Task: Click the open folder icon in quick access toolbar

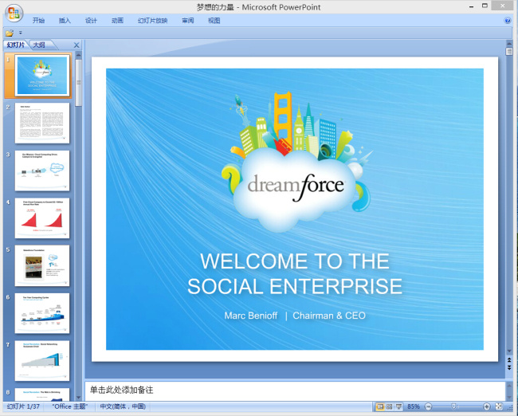Action: coord(10,33)
